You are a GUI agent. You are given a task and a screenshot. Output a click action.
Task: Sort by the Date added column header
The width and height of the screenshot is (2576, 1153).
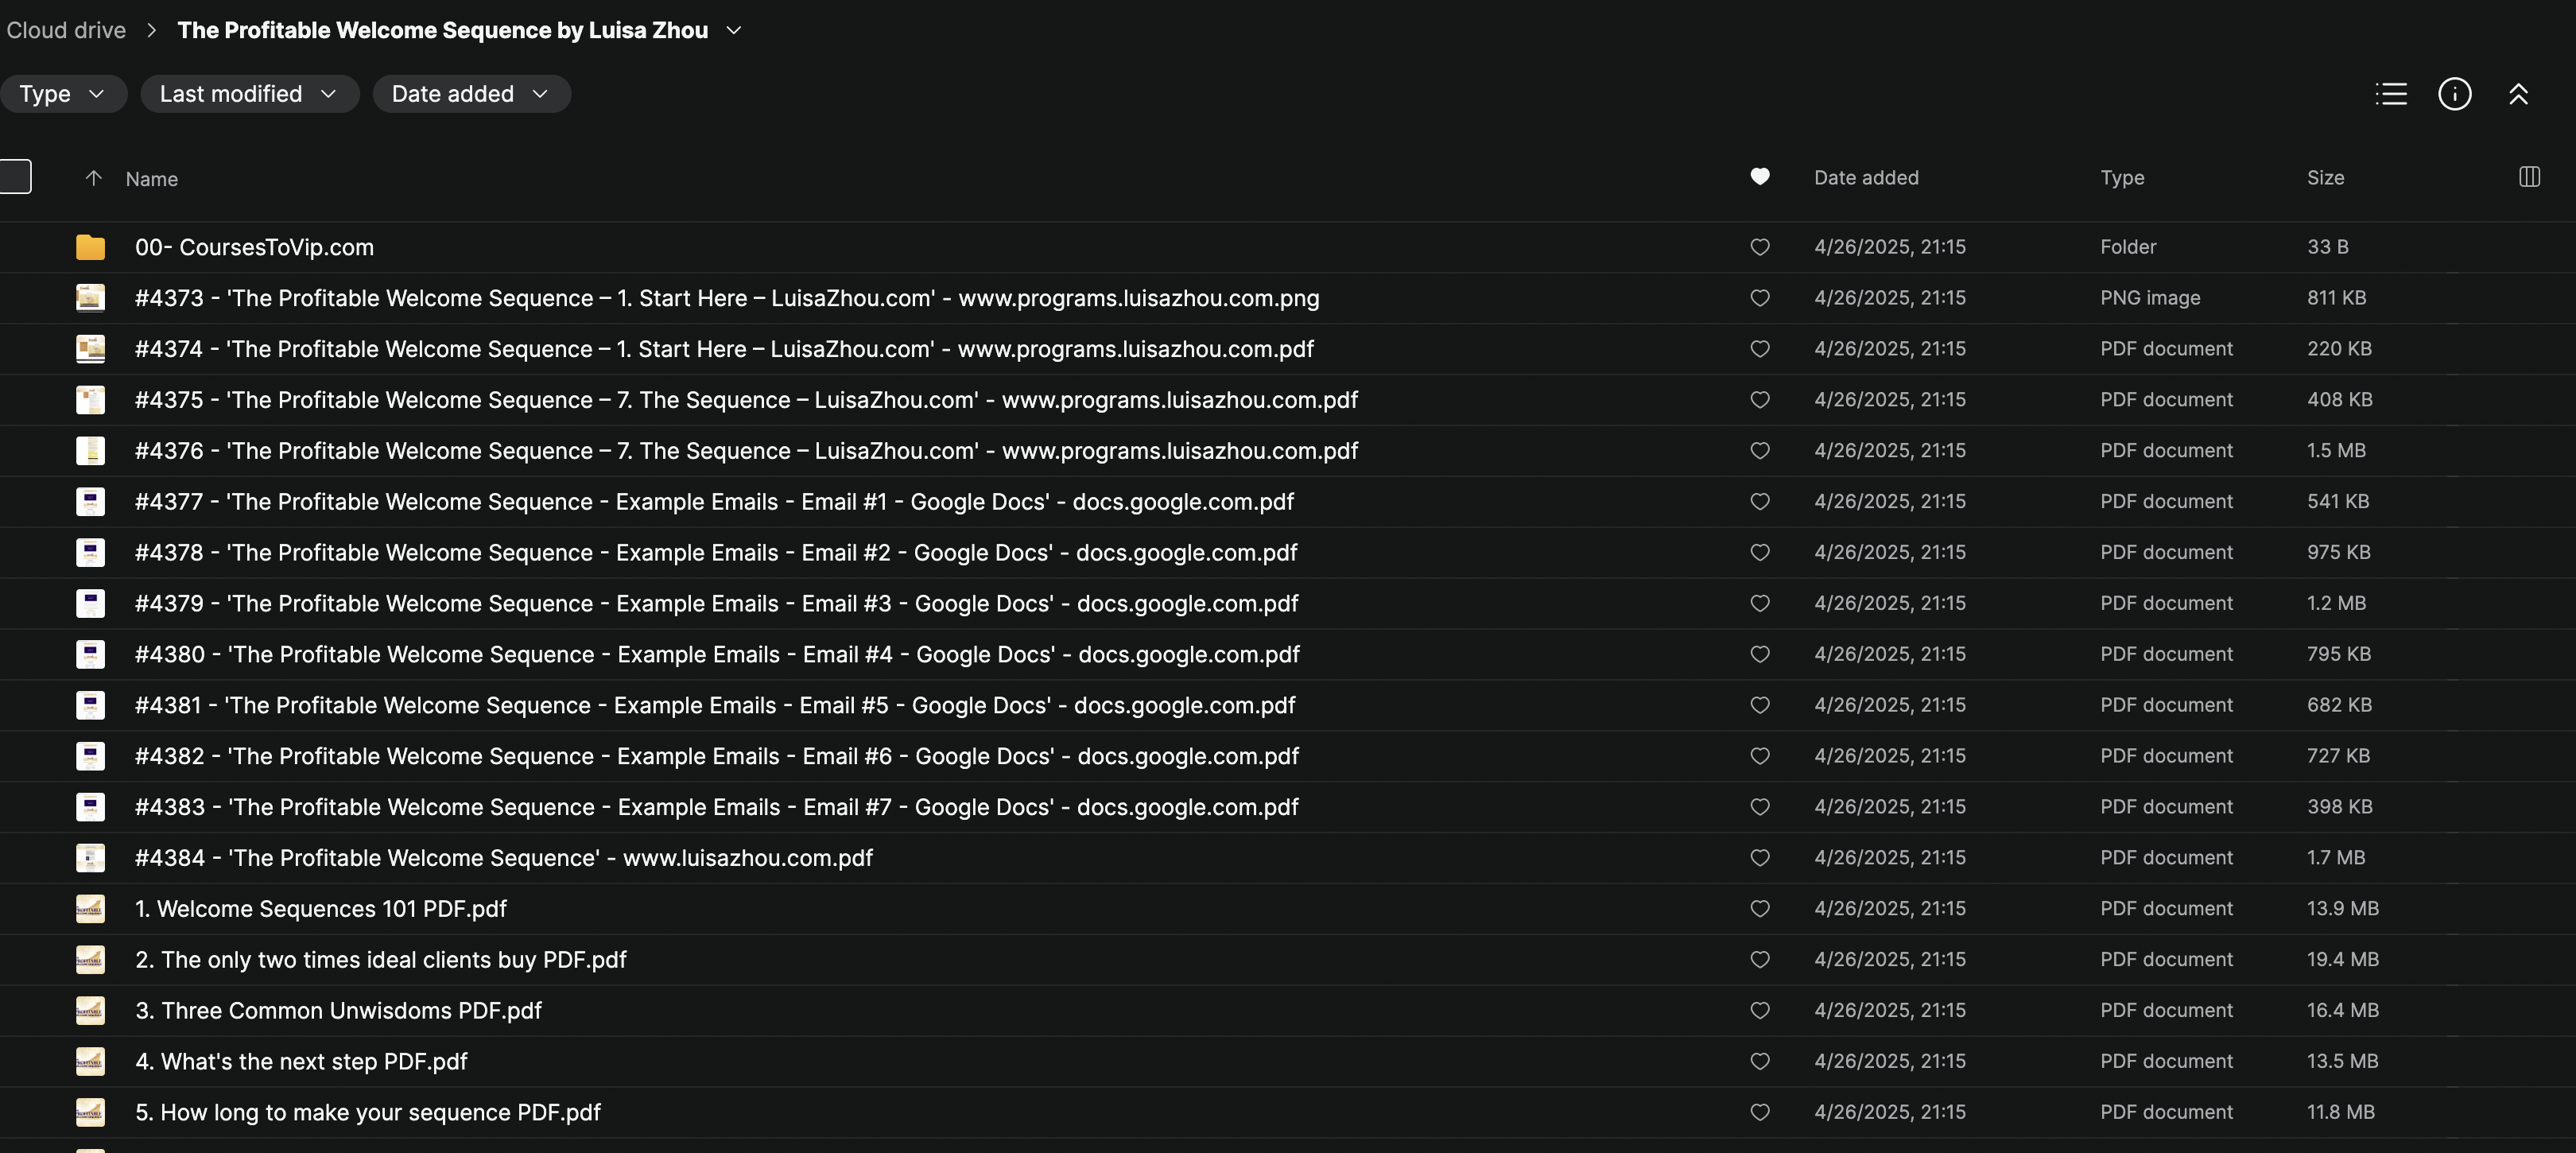(x=1866, y=177)
